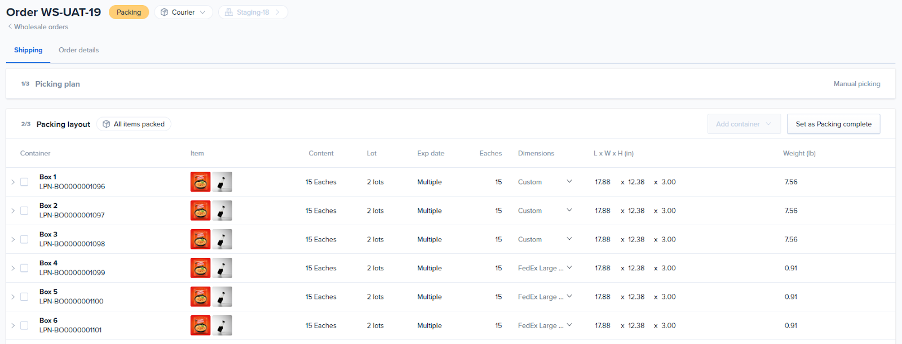Click the back arrow beside Wholesale orders
This screenshot has width=902, height=344.
(10, 26)
